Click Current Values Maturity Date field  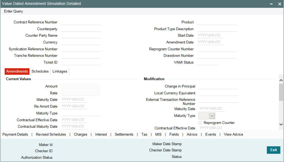pos(74,100)
